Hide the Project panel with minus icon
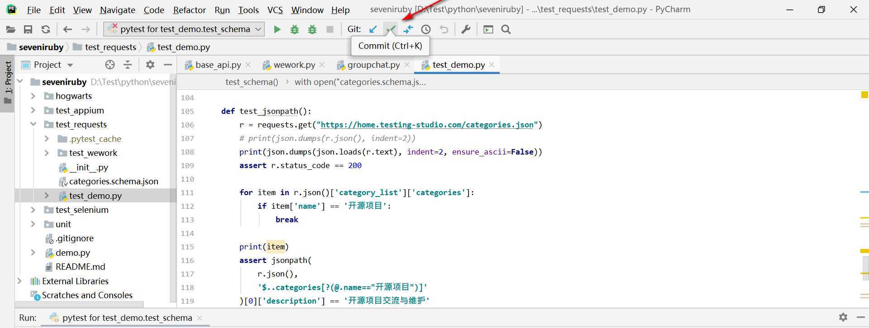Viewport: 869px width, 328px height. point(168,65)
